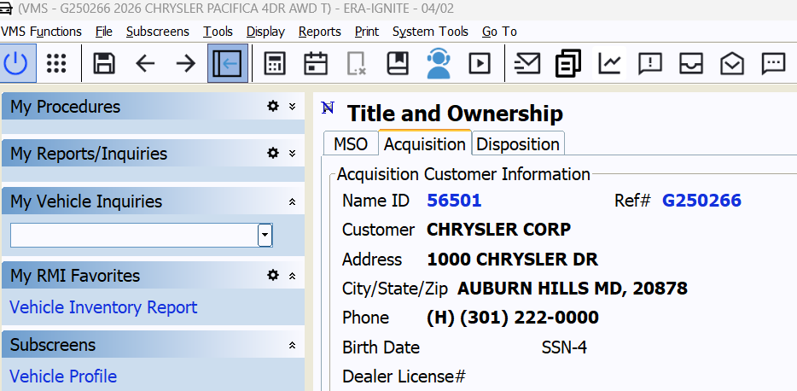Open the VMS Functions menu
The image size is (797, 391).
pos(41,32)
